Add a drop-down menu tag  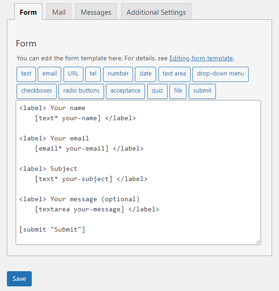coord(221,74)
